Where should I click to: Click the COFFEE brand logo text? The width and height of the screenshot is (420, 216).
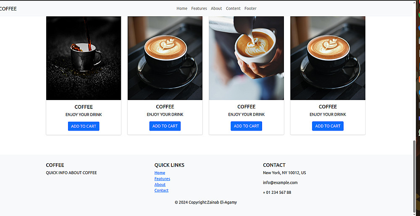(x=8, y=9)
